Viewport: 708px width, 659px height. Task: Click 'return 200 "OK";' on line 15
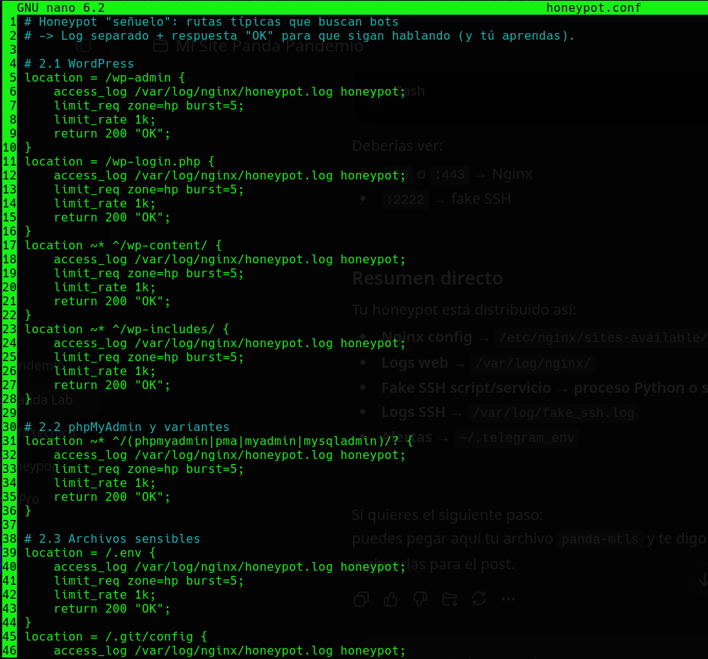click(112, 218)
